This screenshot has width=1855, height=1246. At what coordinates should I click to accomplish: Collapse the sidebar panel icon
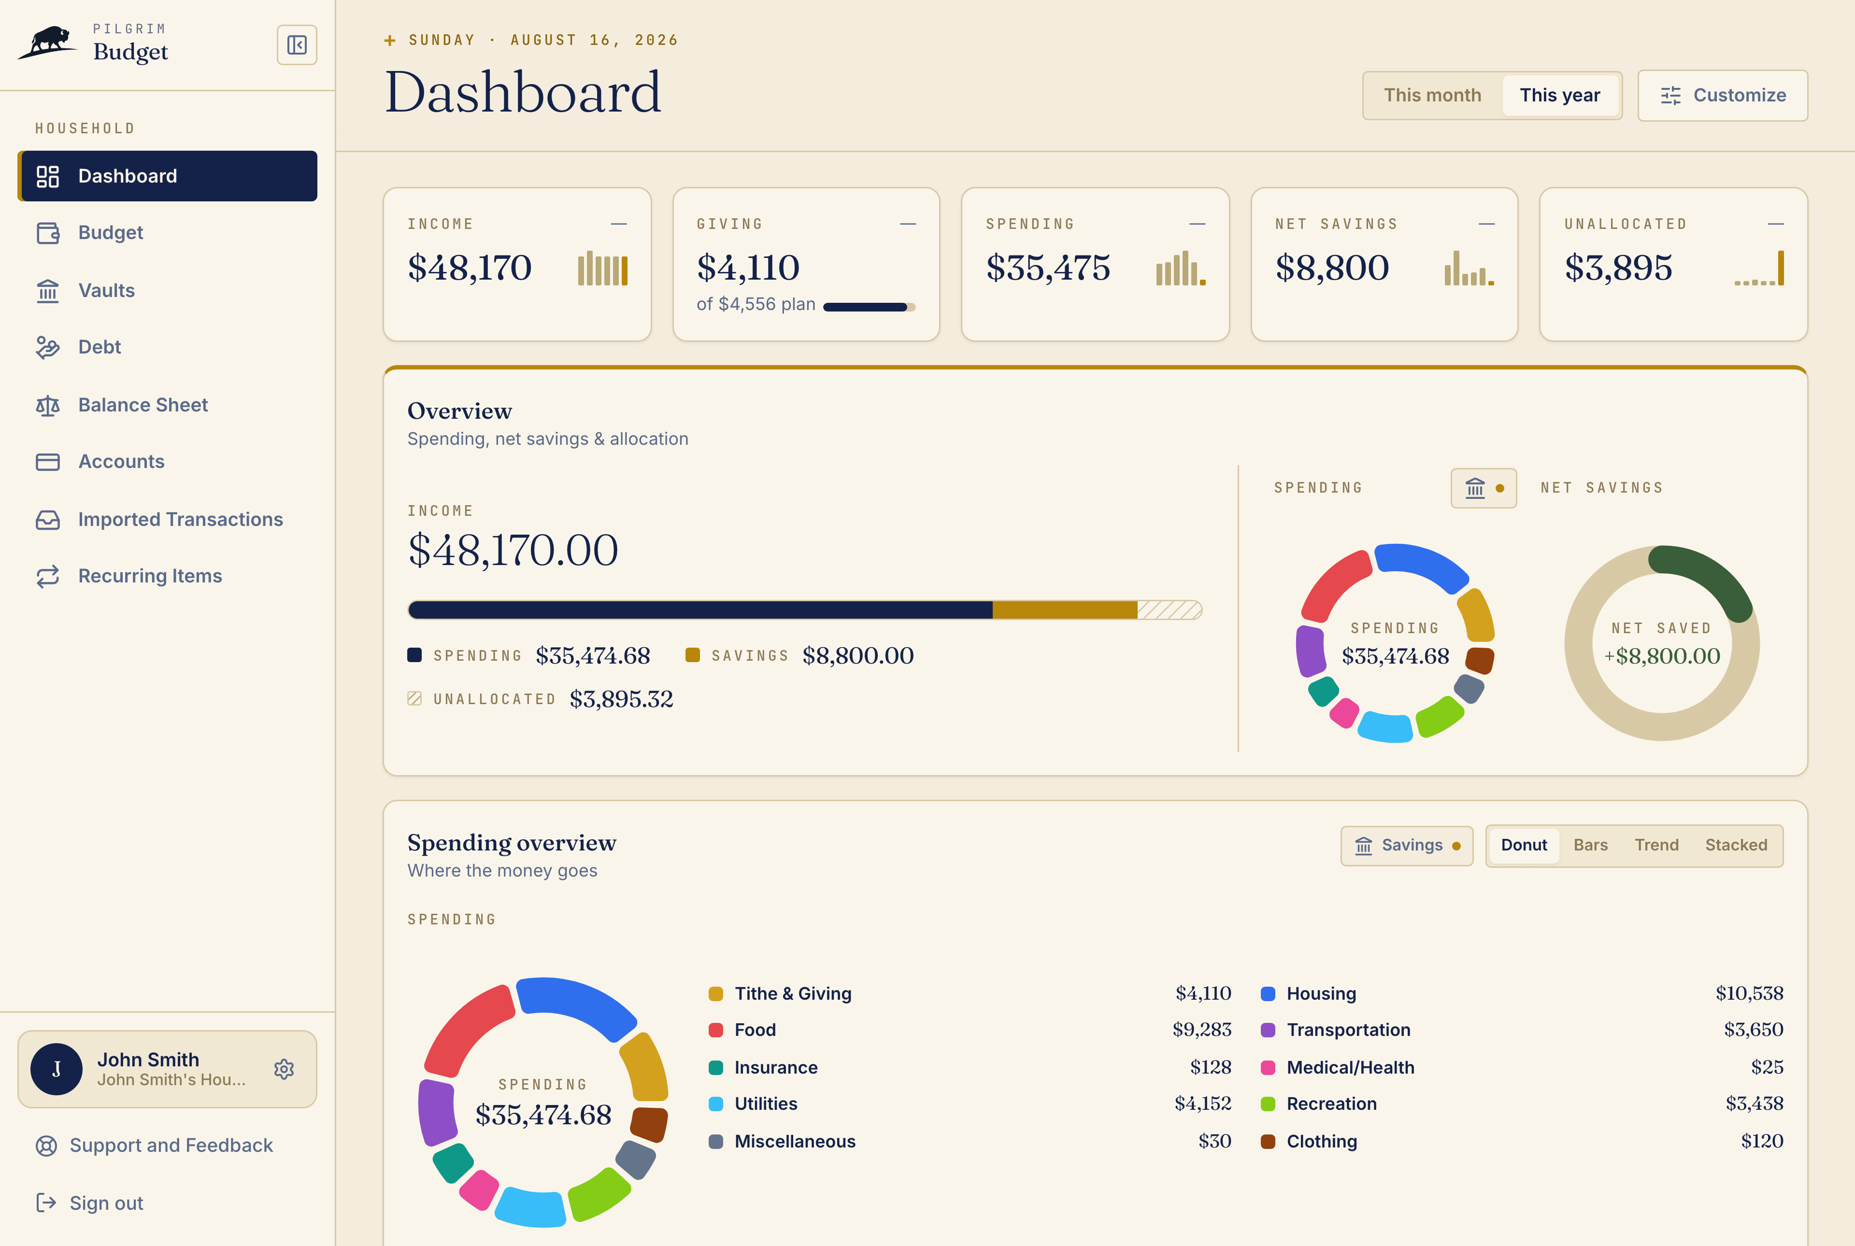[x=297, y=44]
